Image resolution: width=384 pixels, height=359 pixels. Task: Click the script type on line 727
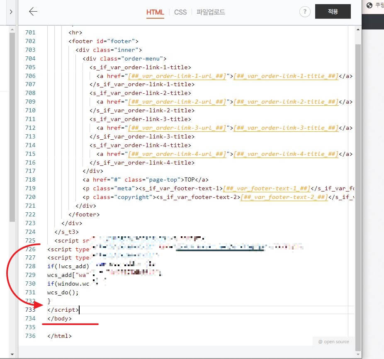click(x=68, y=257)
